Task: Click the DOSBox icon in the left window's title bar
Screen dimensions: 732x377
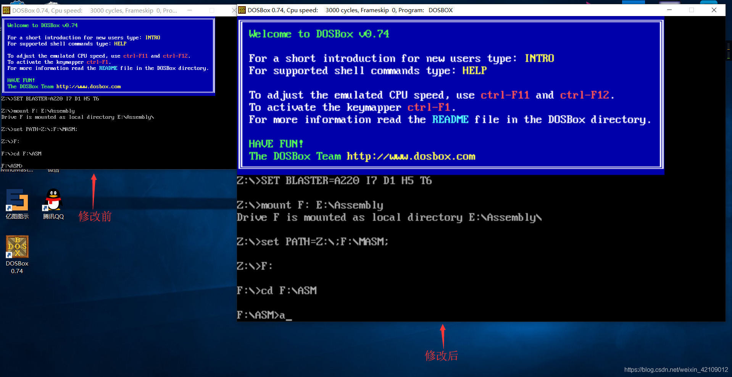Action: (6, 10)
